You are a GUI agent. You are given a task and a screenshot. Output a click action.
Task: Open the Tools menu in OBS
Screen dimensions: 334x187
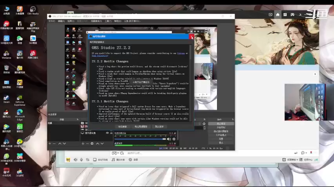coord(108,21)
